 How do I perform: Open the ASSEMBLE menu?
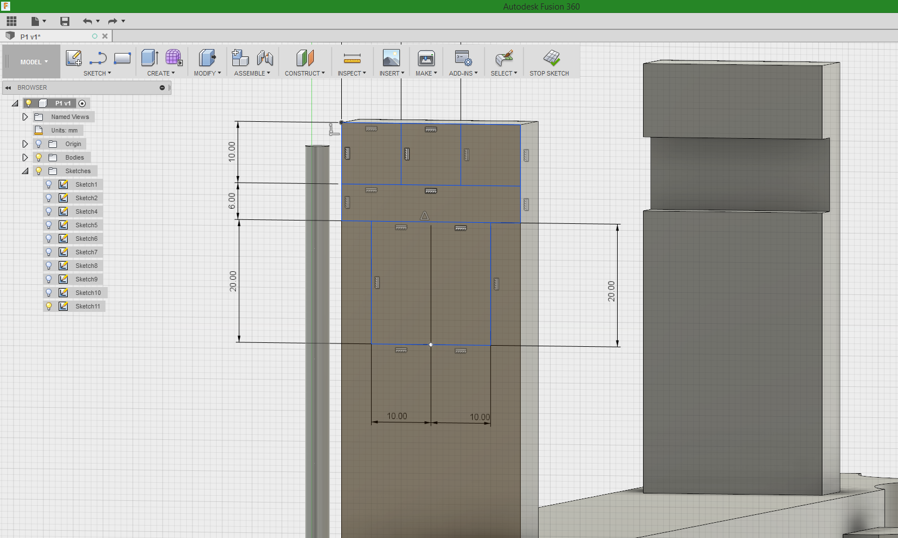pos(252,73)
